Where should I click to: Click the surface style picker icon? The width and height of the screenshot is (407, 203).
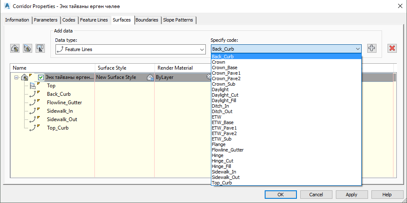click(150, 77)
